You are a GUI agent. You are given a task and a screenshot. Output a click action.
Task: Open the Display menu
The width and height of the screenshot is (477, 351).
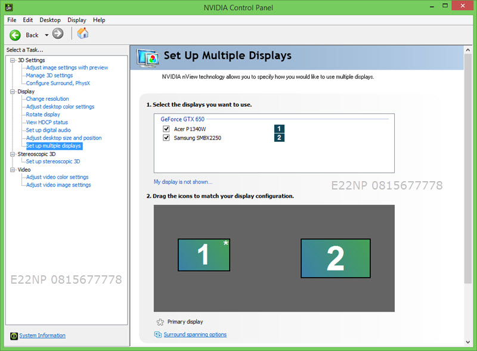pyautogui.click(x=77, y=20)
